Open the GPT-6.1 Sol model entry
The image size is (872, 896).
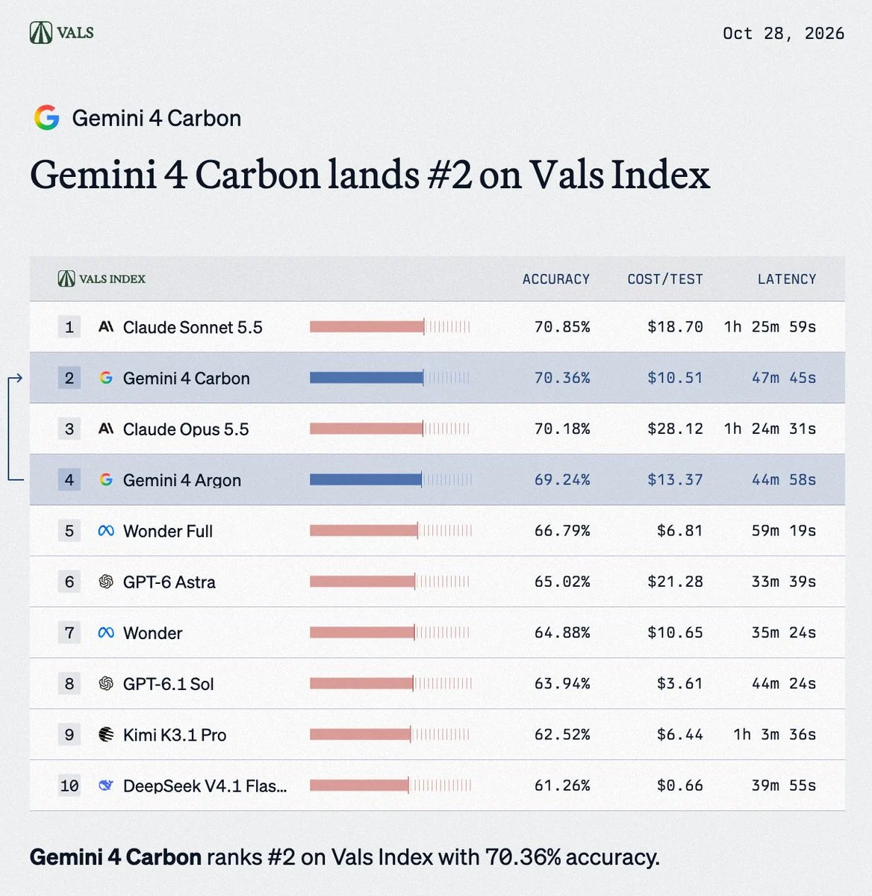(x=168, y=684)
